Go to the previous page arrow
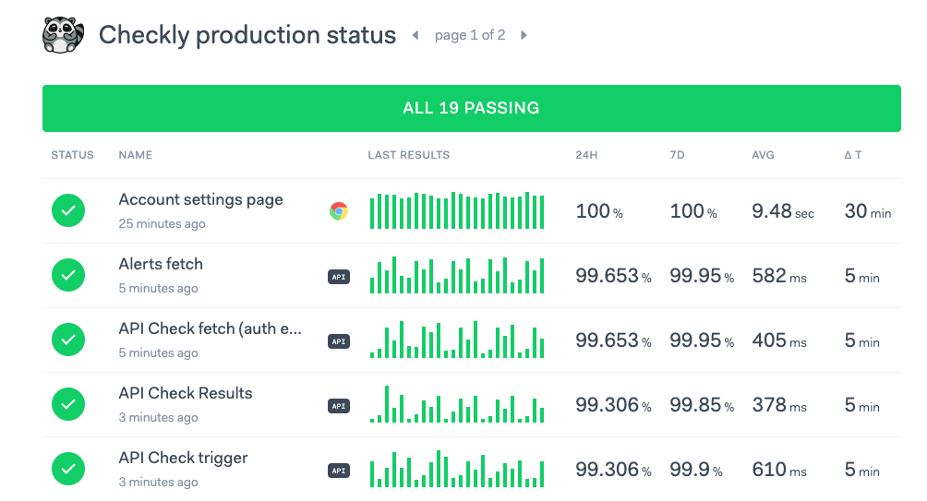Screen dimensions: 927x501 click(415, 35)
